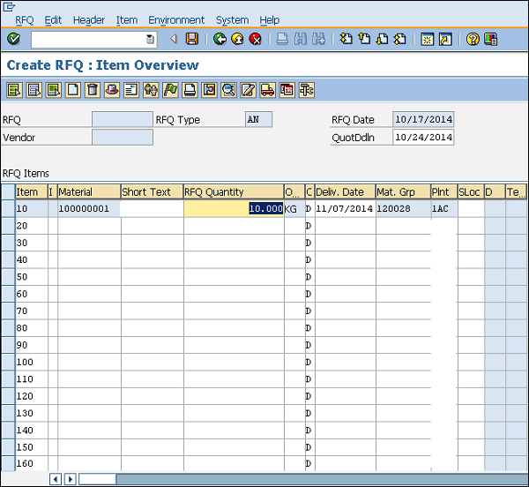Select row of item 50 via row selector

[9, 277]
